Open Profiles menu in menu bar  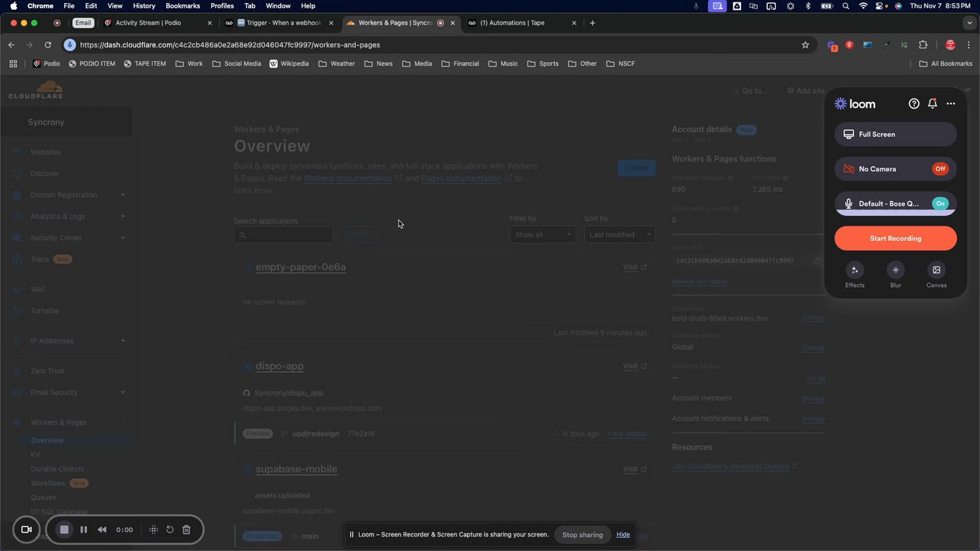tap(222, 6)
